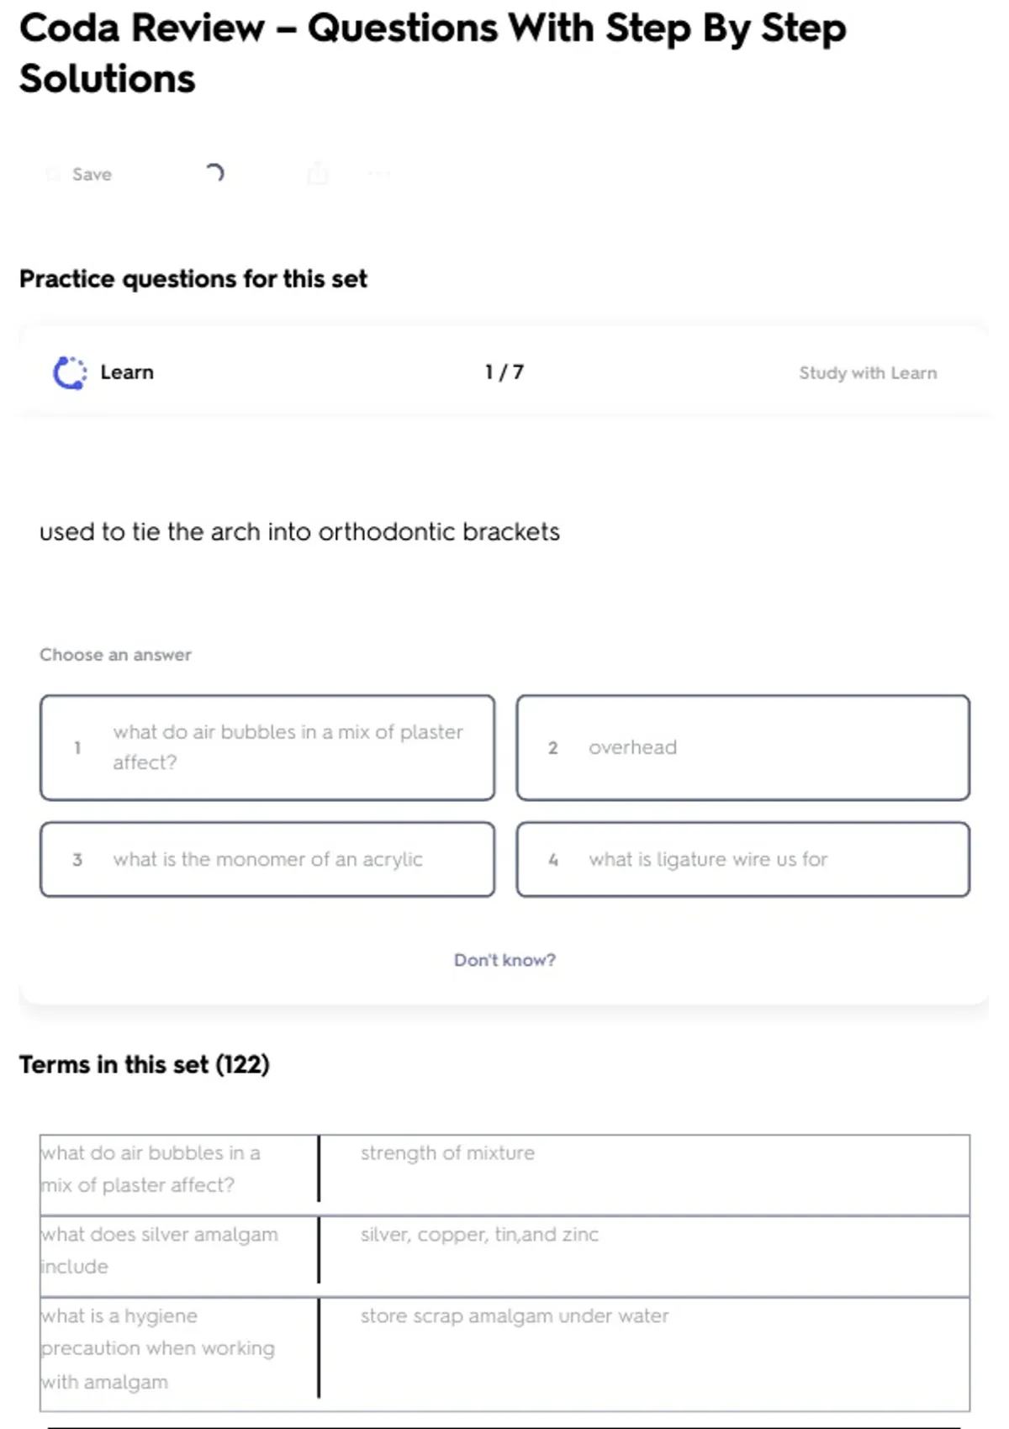
Task: Open 'Study with Learn' link
Action: tap(868, 373)
